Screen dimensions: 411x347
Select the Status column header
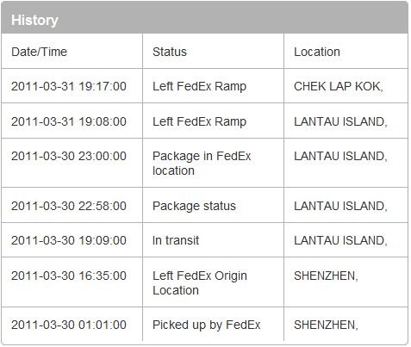coord(170,52)
